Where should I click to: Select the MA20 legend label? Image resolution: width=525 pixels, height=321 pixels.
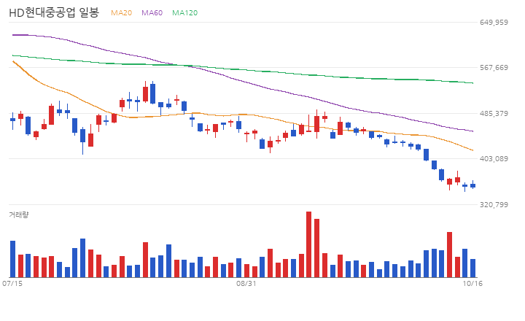(x=121, y=12)
